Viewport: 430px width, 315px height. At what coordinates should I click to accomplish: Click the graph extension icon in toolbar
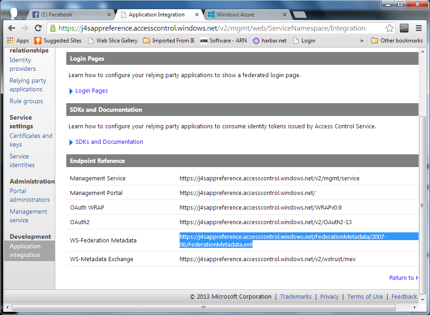(404, 28)
